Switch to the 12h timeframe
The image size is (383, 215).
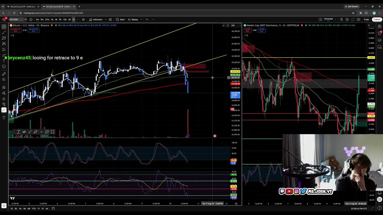(x=65, y=19)
